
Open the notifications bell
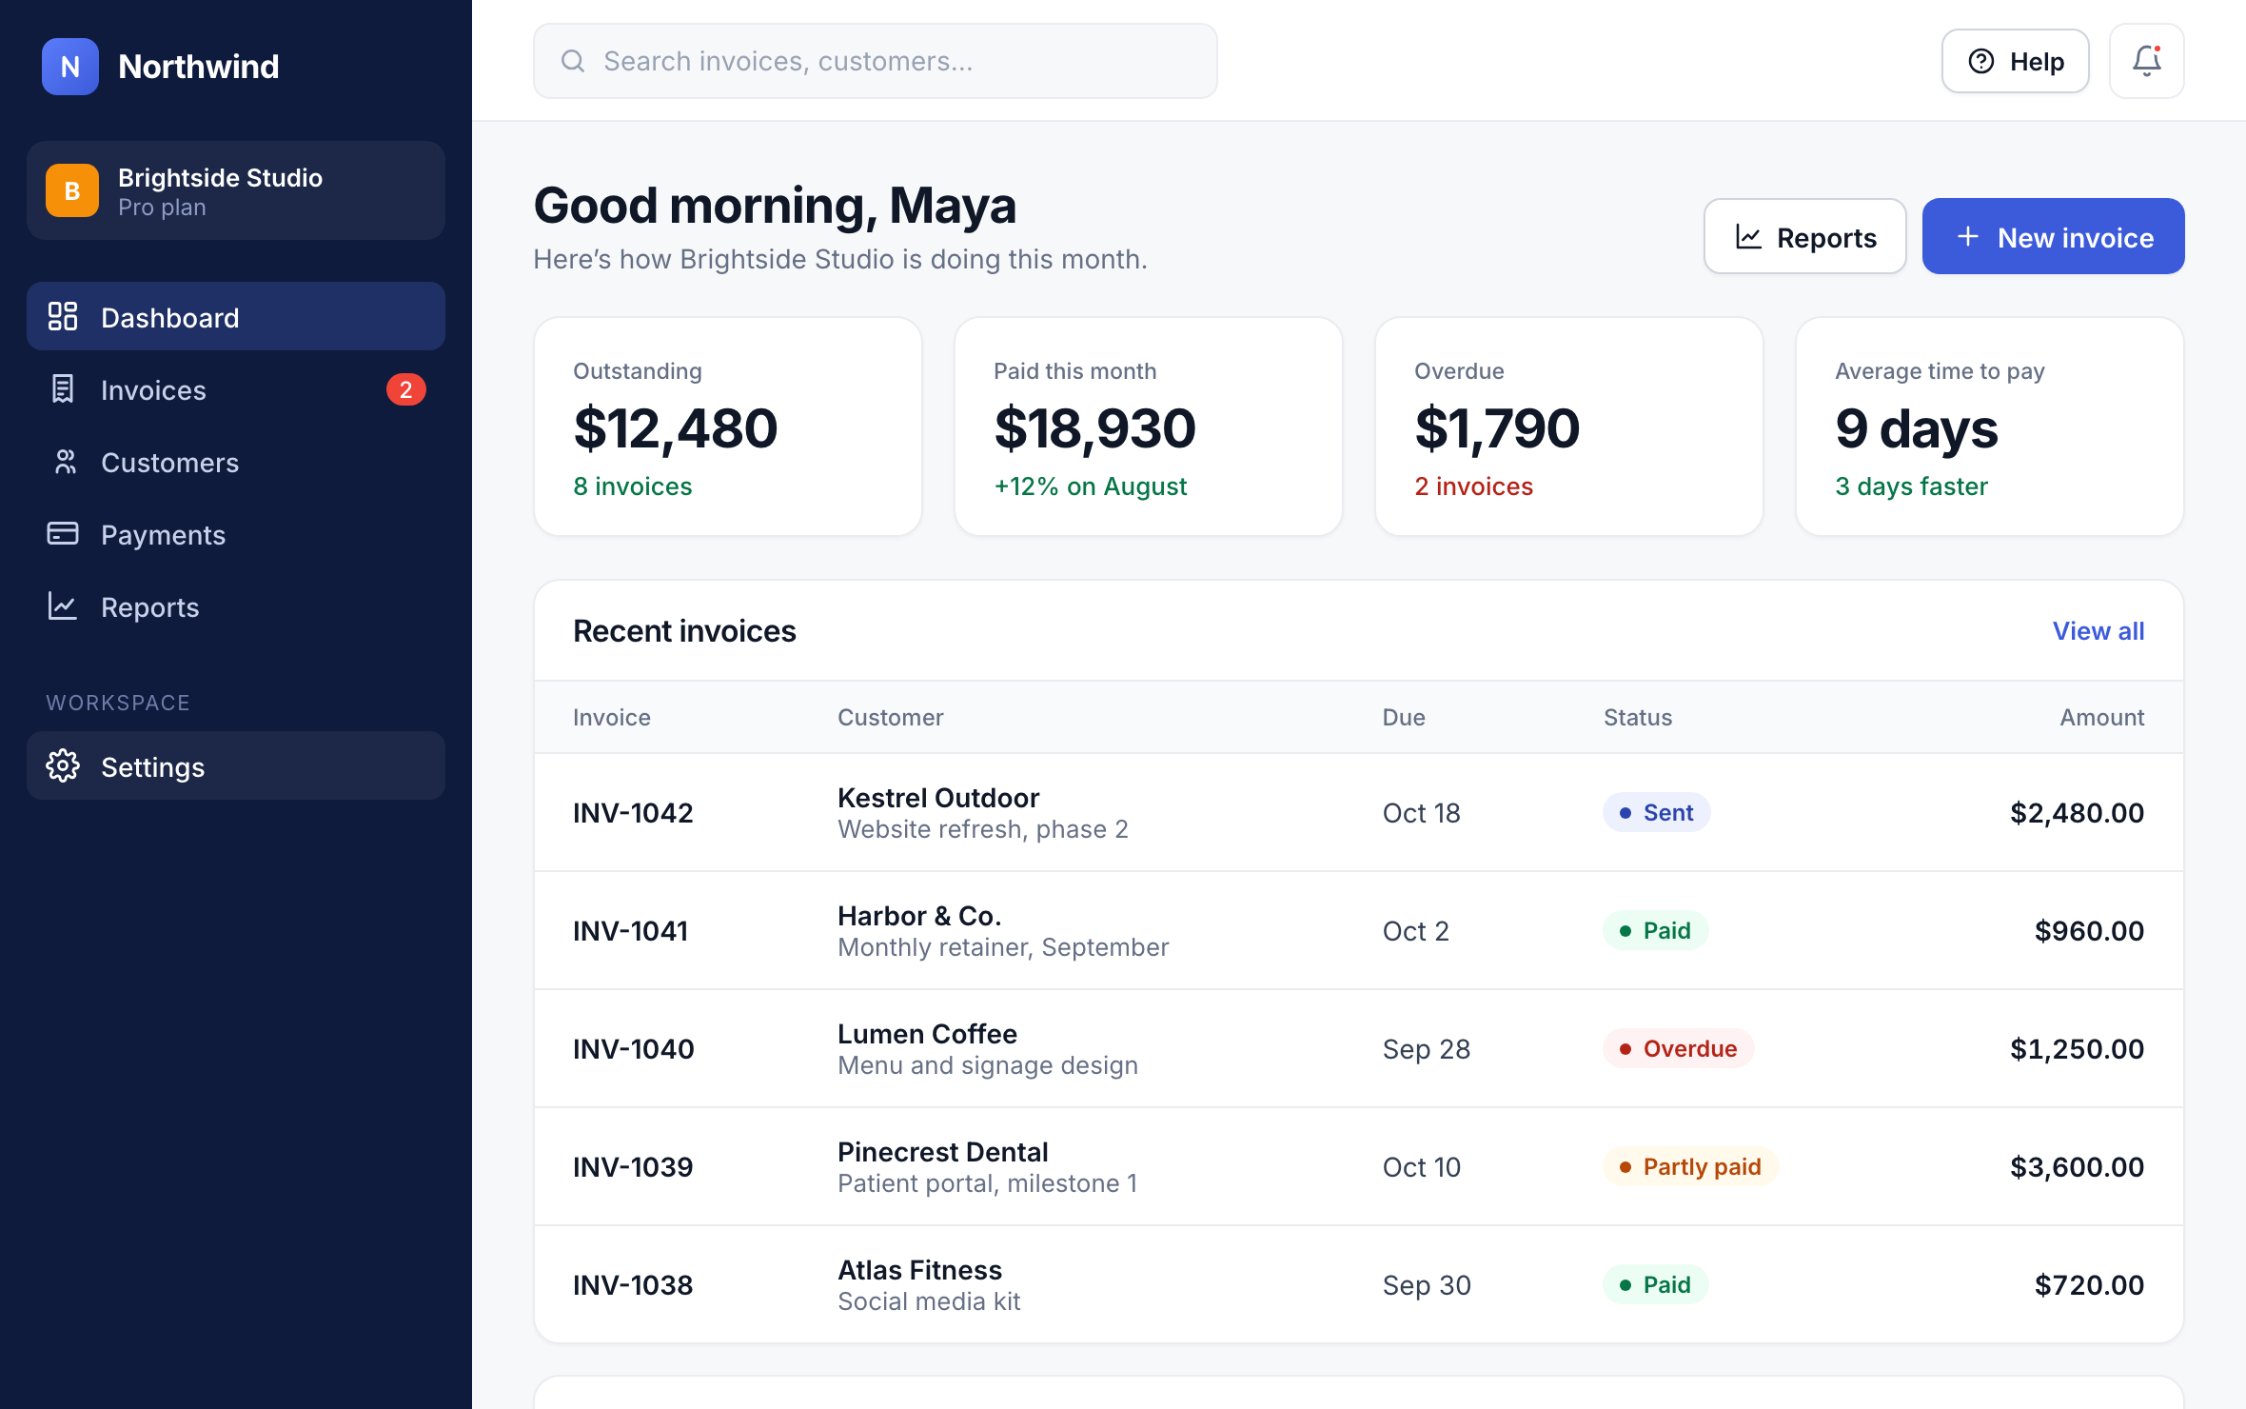[2147, 61]
